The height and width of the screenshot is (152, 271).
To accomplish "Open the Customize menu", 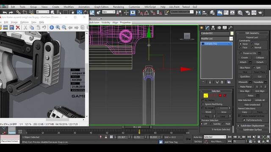I will (134, 7).
